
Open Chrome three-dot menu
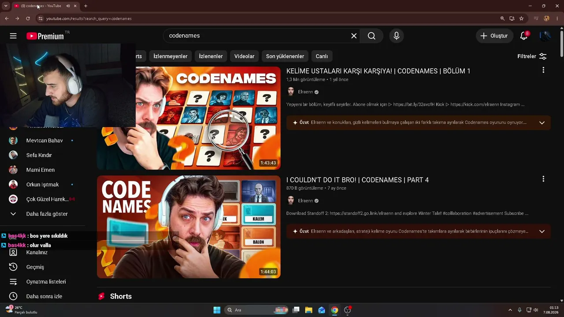pos(557,18)
